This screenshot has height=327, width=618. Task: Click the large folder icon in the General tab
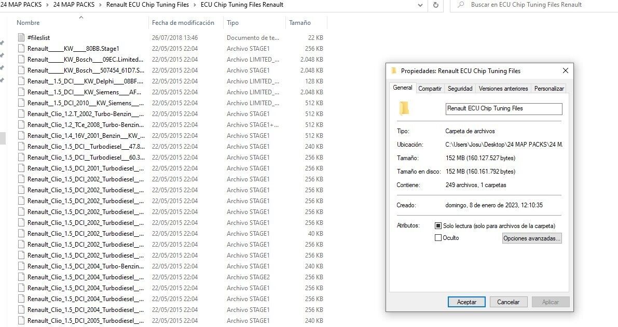pyautogui.click(x=404, y=108)
